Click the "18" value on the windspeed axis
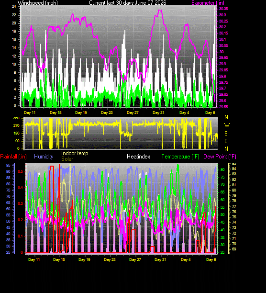This screenshot has height=293, width=266. (14, 32)
